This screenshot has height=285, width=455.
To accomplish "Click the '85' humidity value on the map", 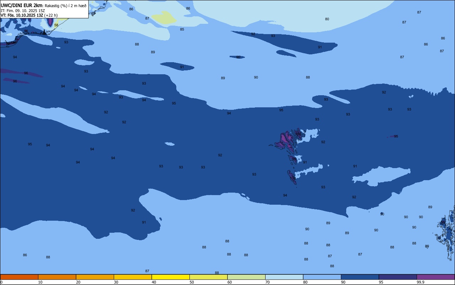I will [182, 29].
